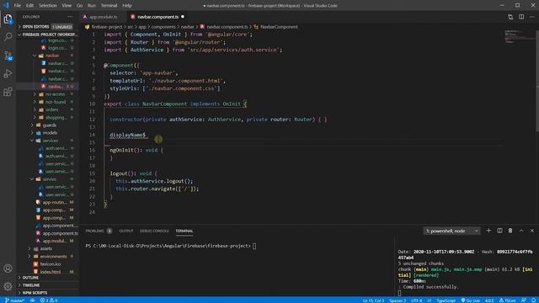Split the editor to the right

[x=521, y=17]
